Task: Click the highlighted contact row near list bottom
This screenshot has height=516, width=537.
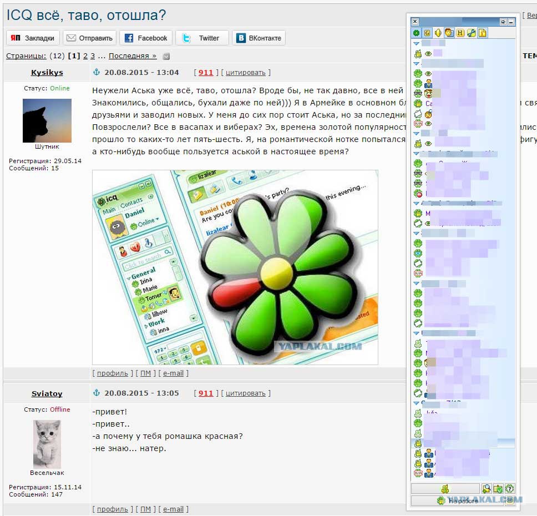Action: 463,443
